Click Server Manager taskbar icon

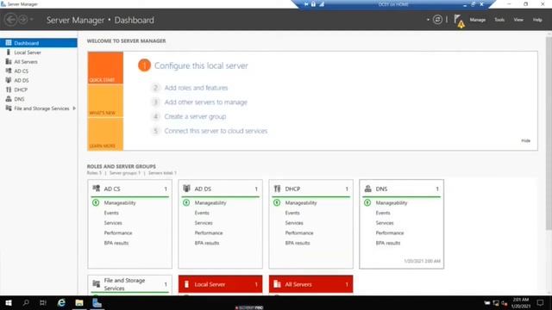pos(97,302)
